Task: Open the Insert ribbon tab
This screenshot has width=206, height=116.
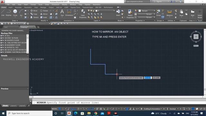Action: (11, 7)
